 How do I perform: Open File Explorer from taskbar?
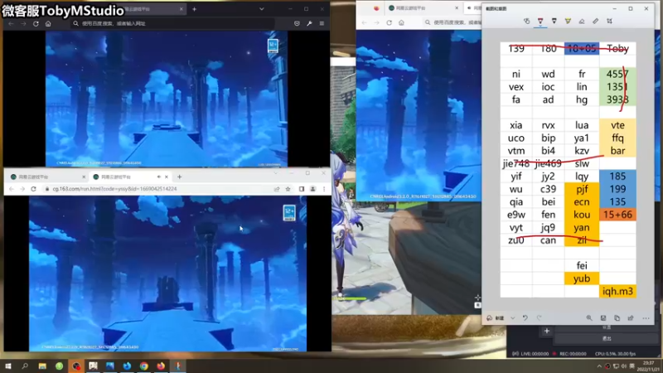[x=42, y=366]
